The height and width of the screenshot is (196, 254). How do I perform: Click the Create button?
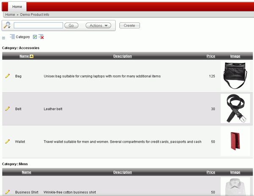pos(130,25)
